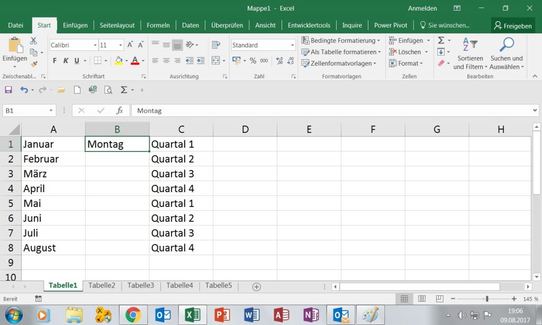Click the Save icon in quick access toolbar

coord(8,90)
